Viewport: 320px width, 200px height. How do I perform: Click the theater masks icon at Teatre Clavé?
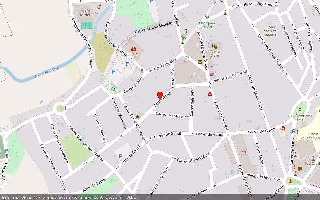click(x=214, y=46)
